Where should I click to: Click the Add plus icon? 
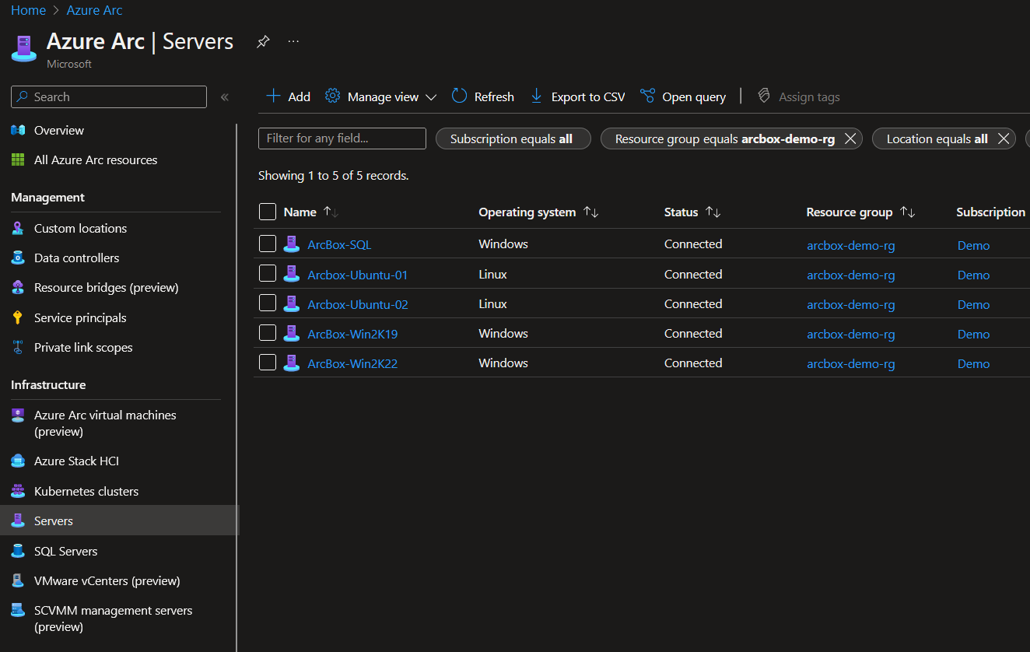coord(273,96)
